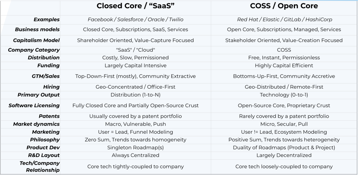
Task: Click the "COSS / Open Core" column header
Action: point(284,6)
